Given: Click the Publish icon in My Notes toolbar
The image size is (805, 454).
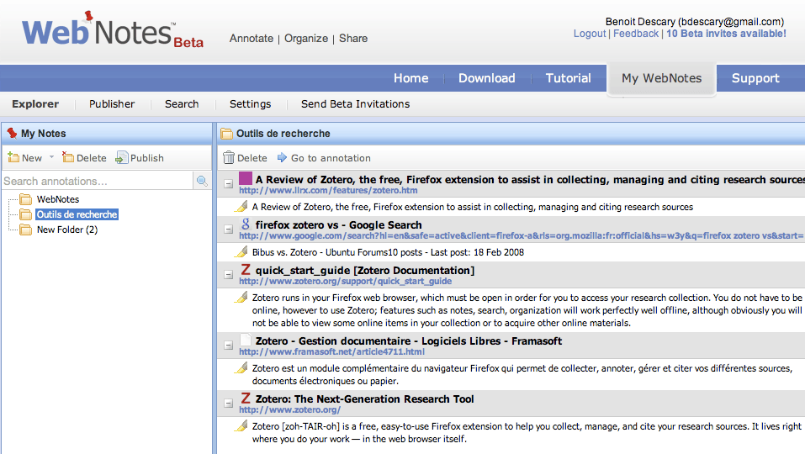Looking at the screenshot, I should [x=122, y=158].
